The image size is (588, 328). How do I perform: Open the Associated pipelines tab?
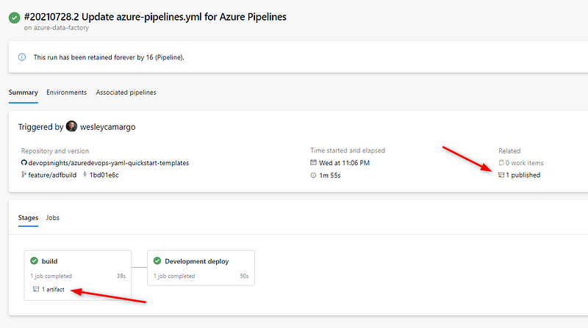click(x=126, y=92)
